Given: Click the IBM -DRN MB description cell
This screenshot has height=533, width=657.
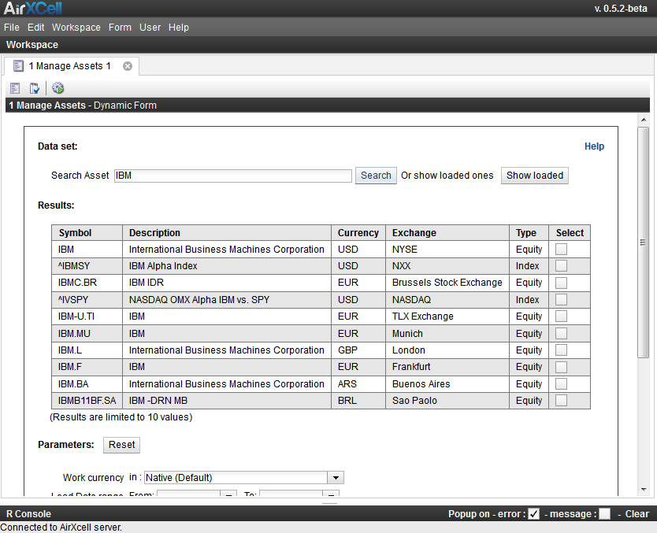Looking at the screenshot, I should (x=227, y=401).
